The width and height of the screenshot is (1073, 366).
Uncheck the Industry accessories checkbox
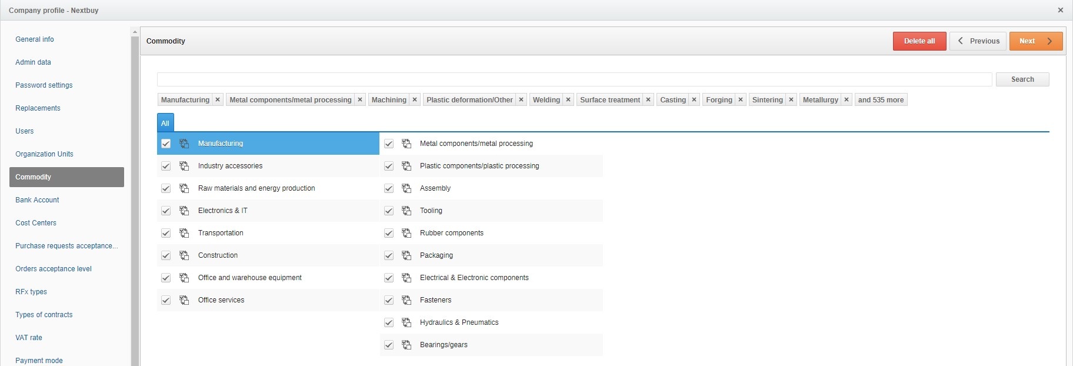166,166
